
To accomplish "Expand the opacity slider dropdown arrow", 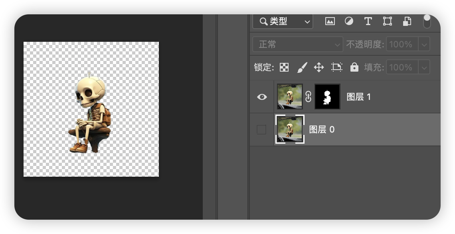I will coord(424,45).
